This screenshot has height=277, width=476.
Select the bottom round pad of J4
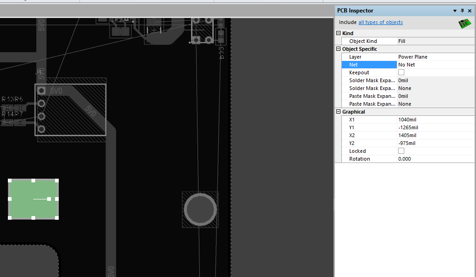click(x=42, y=129)
